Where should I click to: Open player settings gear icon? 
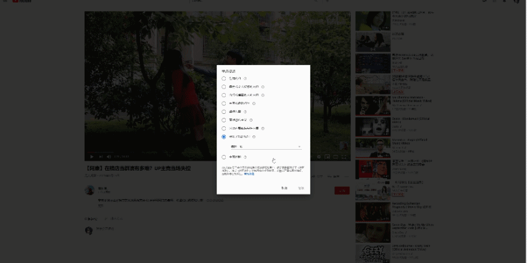point(319,157)
